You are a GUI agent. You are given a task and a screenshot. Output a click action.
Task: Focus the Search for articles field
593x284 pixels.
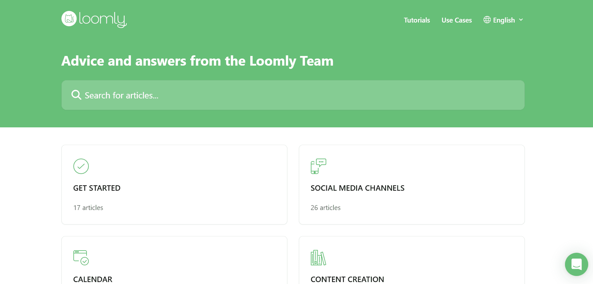(x=293, y=95)
